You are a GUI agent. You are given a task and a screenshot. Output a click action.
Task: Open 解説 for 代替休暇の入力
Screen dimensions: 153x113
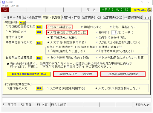coord(39,88)
